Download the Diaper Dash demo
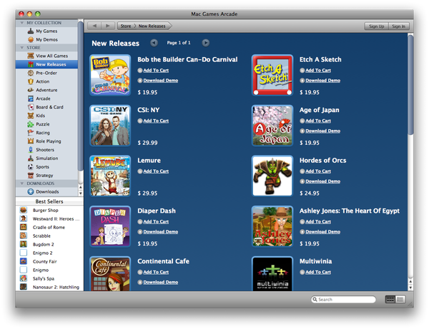The height and width of the screenshot is (329, 429). pyautogui.click(x=161, y=232)
